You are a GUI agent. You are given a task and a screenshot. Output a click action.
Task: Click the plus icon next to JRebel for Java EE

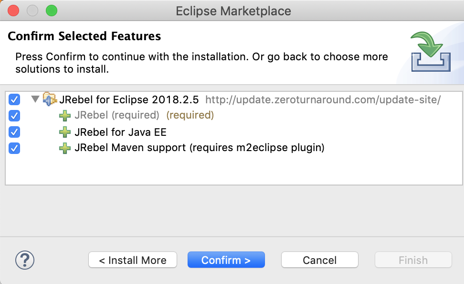(65, 132)
